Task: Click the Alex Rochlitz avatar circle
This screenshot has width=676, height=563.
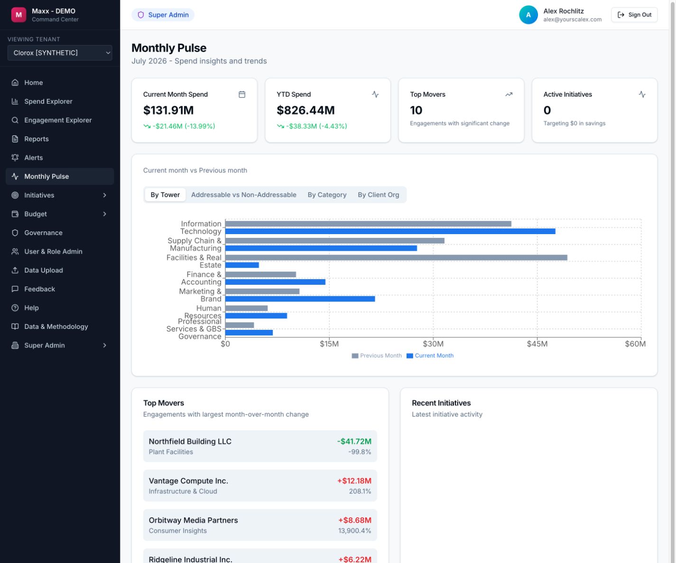Action: [x=528, y=15]
